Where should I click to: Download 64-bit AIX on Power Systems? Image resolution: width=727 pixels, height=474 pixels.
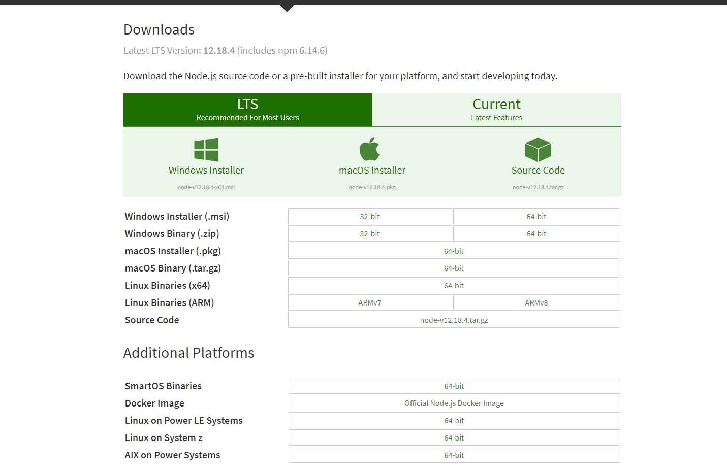point(454,455)
